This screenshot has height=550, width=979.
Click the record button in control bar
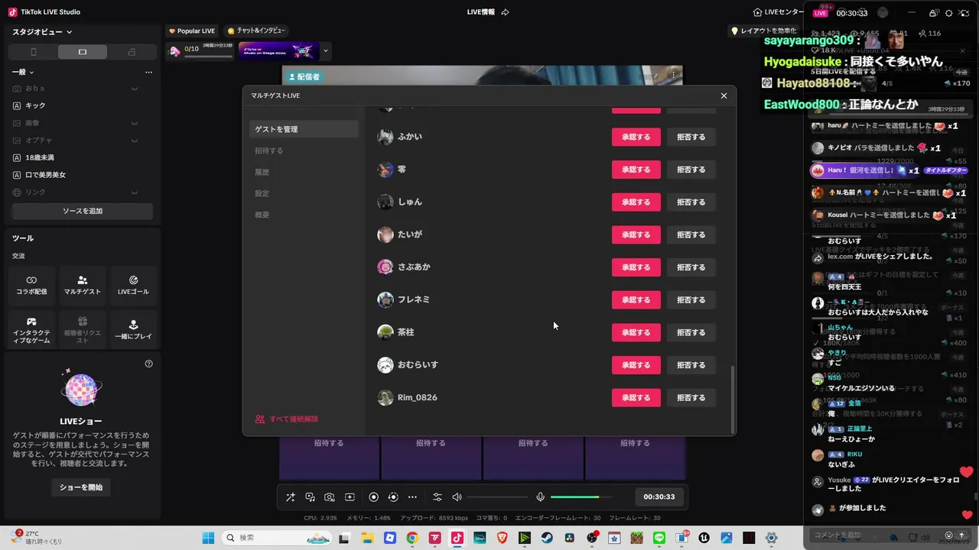pyautogui.click(x=374, y=497)
